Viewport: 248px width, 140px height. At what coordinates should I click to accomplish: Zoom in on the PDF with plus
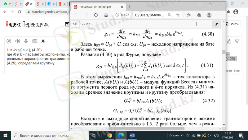tap(196, 24)
